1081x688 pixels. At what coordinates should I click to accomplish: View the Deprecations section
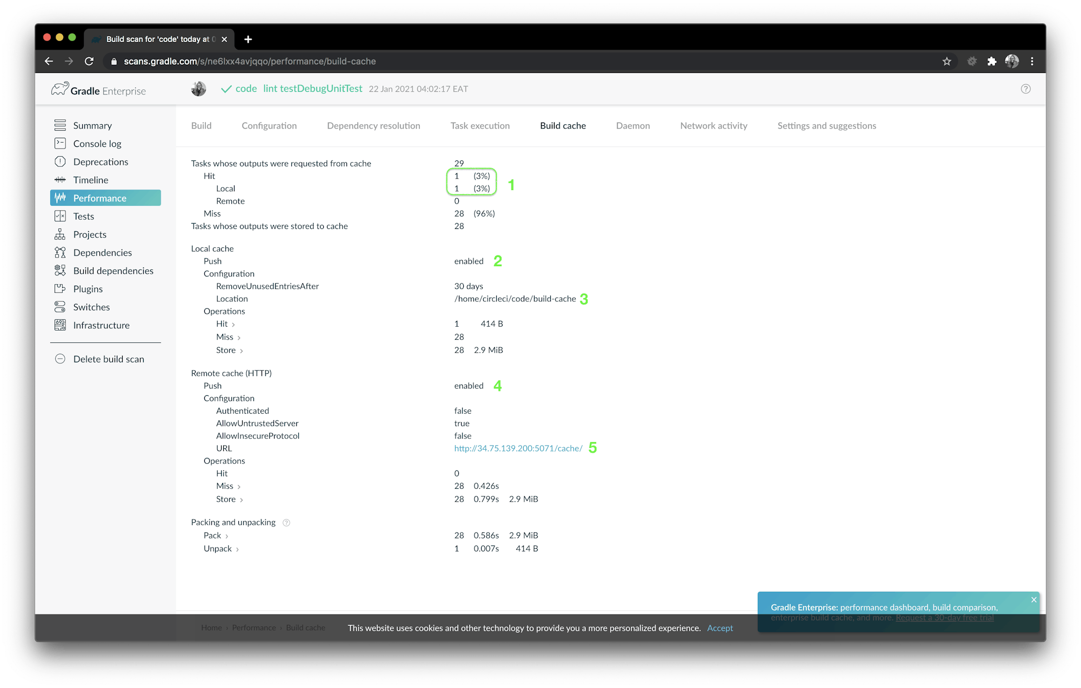click(x=101, y=161)
